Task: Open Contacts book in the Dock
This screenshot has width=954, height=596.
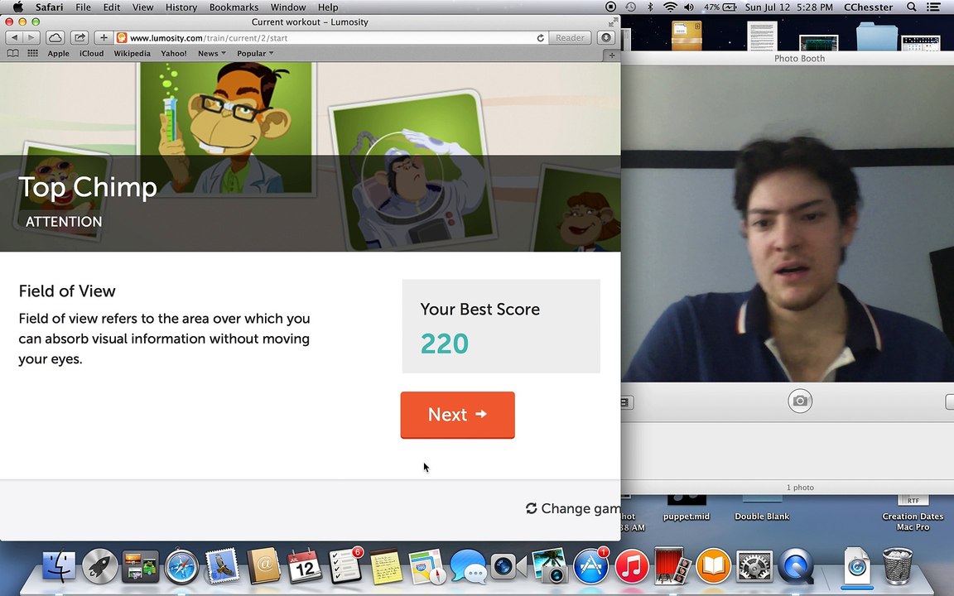Action: 263,566
